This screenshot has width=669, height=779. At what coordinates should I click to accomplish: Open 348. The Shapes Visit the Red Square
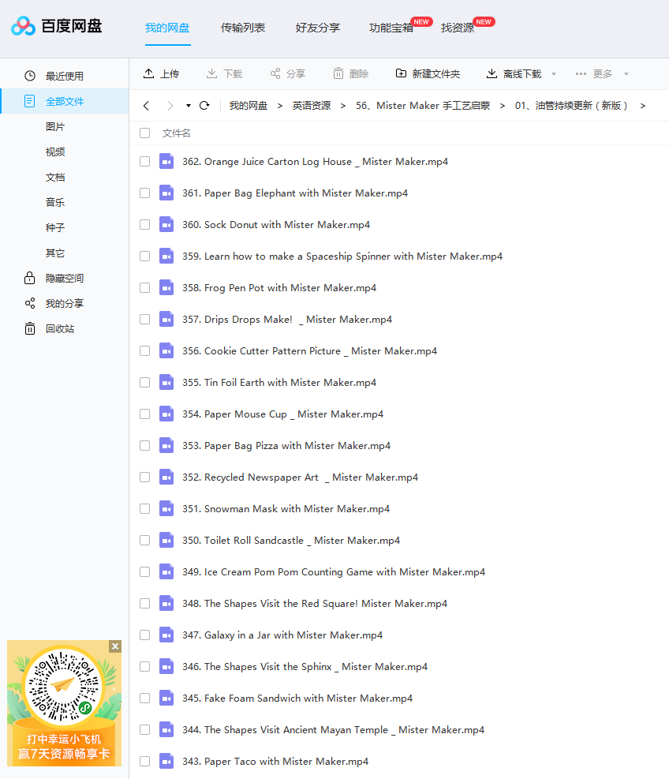coord(315,604)
